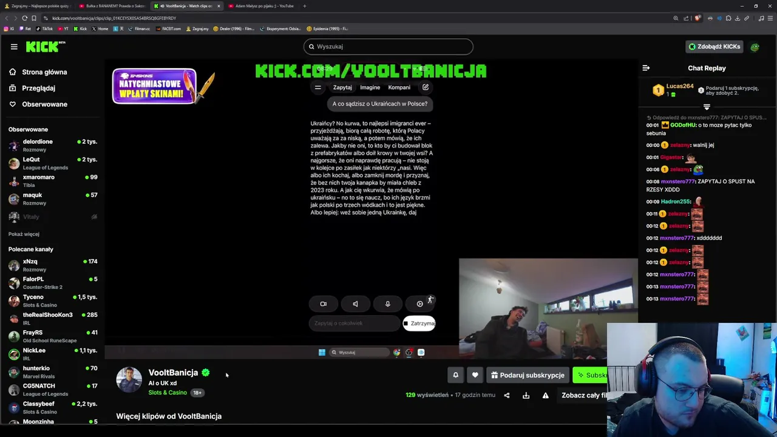Select the Imagine tab in the clip
The width and height of the screenshot is (777, 437).
pos(370,87)
